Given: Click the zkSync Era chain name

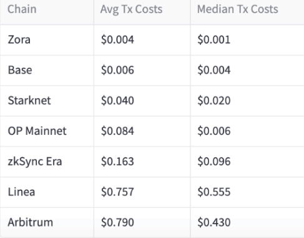Looking at the screenshot, I should coord(35,161).
